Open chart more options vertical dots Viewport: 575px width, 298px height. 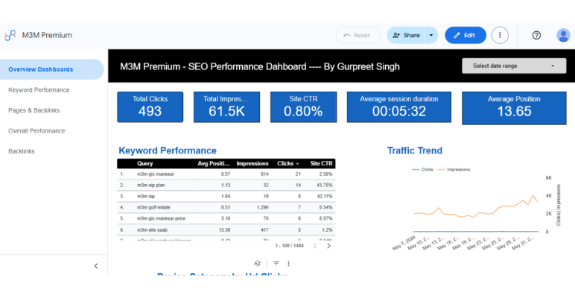(288, 264)
